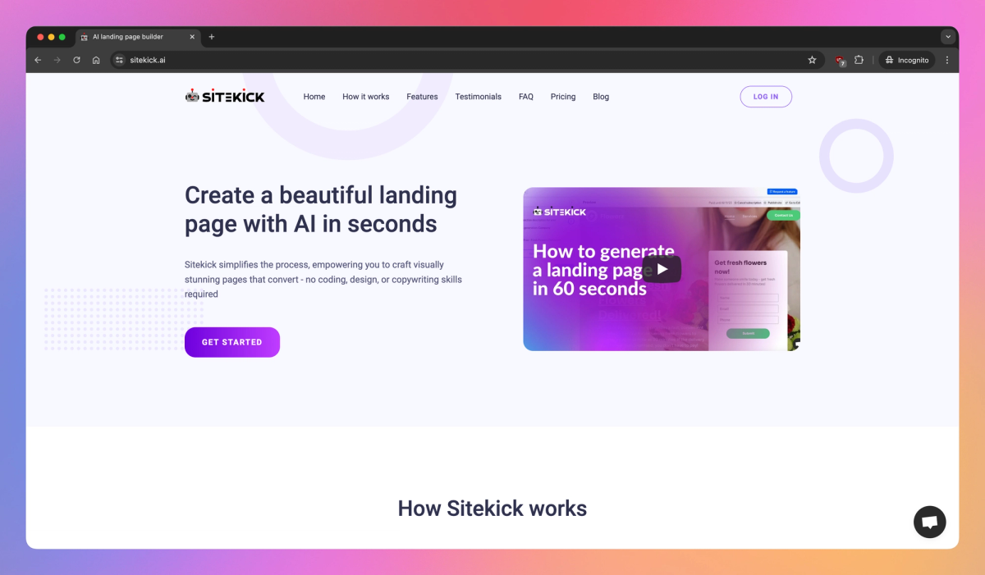Open FAQ nav link
This screenshot has width=985, height=575.
[526, 97]
